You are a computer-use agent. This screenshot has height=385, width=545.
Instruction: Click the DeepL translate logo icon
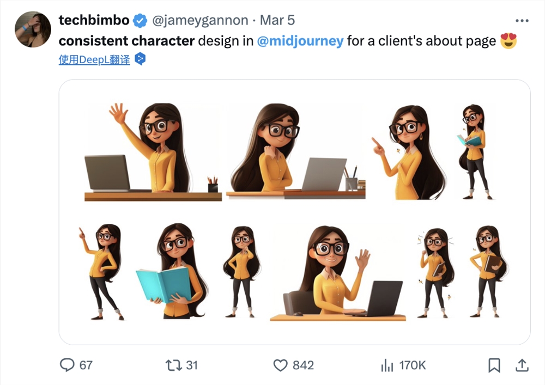pyautogui.click(x=140, y=59)
